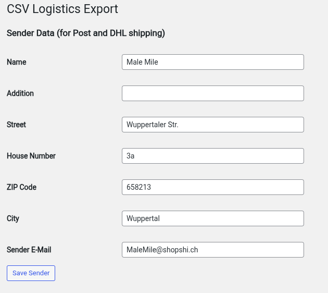Click the MaleMile@shopshi.ch email text
Viewport: 328px width, 293px height.
(x=162, y=250)
